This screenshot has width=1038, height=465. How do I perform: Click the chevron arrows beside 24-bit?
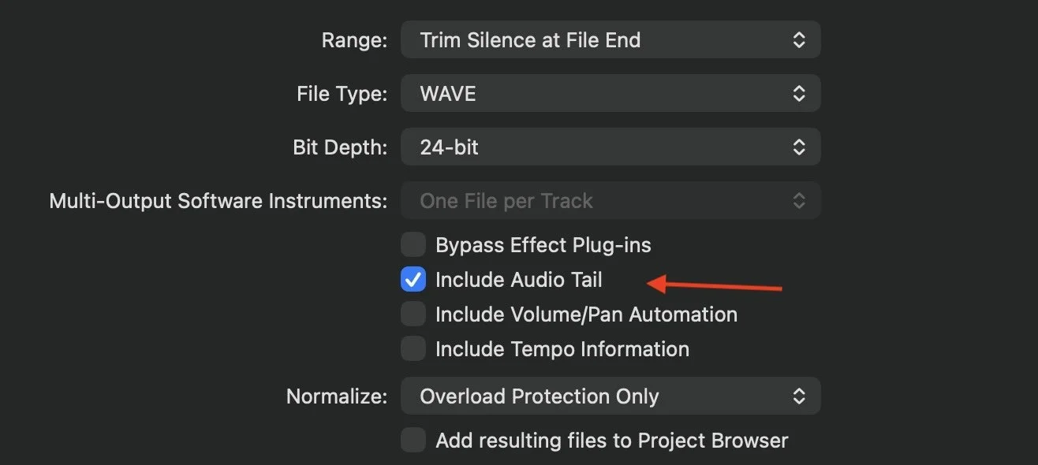tap(799, 147)
